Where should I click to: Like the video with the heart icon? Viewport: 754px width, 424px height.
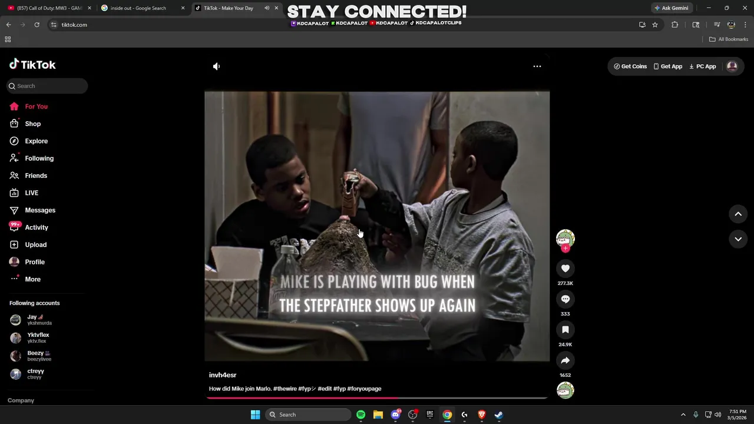click(x=565, y=269)
